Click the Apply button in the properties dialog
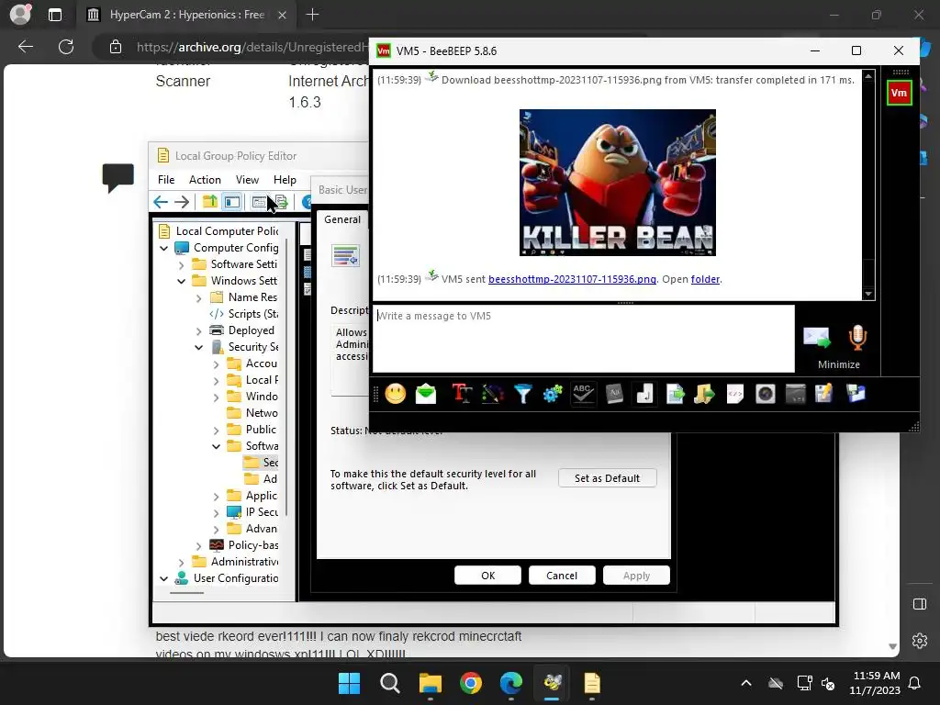This screenshot has width=940, height=705. [x=636, y=576]
